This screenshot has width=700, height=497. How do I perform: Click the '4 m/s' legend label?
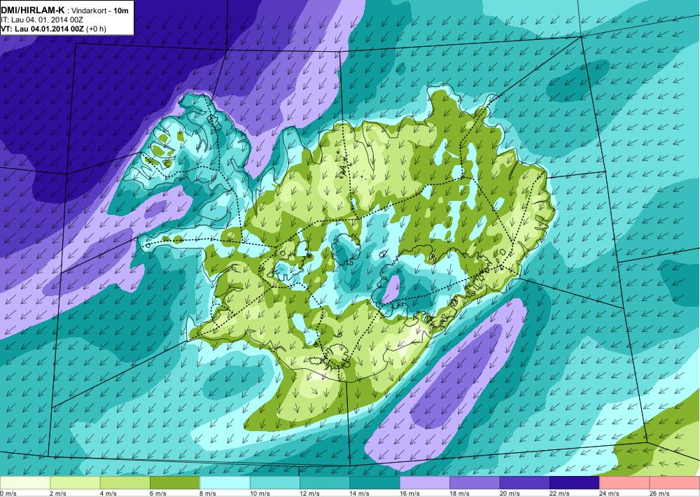(x=108, y=493)
